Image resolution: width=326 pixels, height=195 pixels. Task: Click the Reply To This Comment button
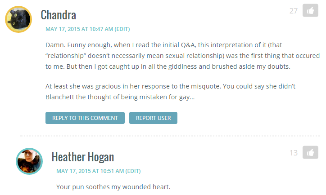85,118
